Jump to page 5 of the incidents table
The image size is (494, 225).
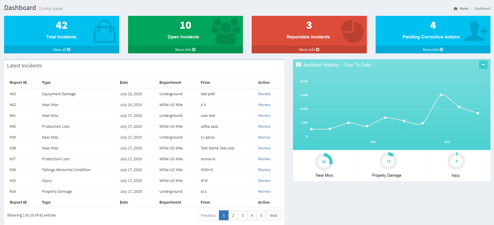coord(261,215)
